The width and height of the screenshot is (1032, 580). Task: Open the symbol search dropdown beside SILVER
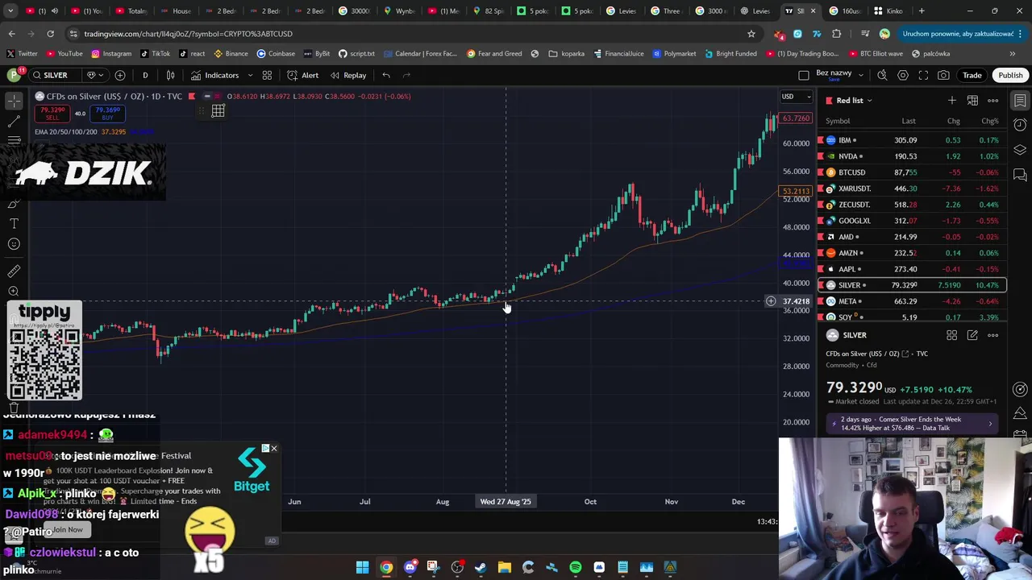94,75
